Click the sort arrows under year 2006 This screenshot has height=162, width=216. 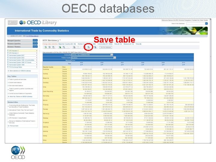click(102, 64)
